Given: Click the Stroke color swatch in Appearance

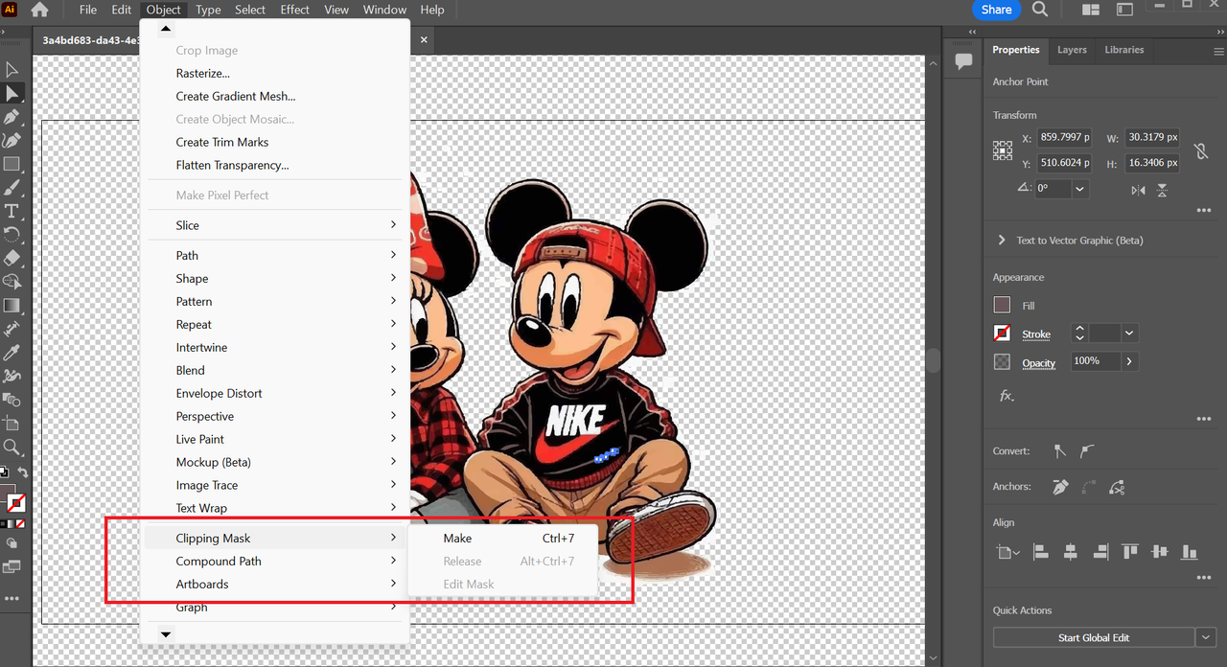Looking at the screenshot, I should coord(1003,333).
